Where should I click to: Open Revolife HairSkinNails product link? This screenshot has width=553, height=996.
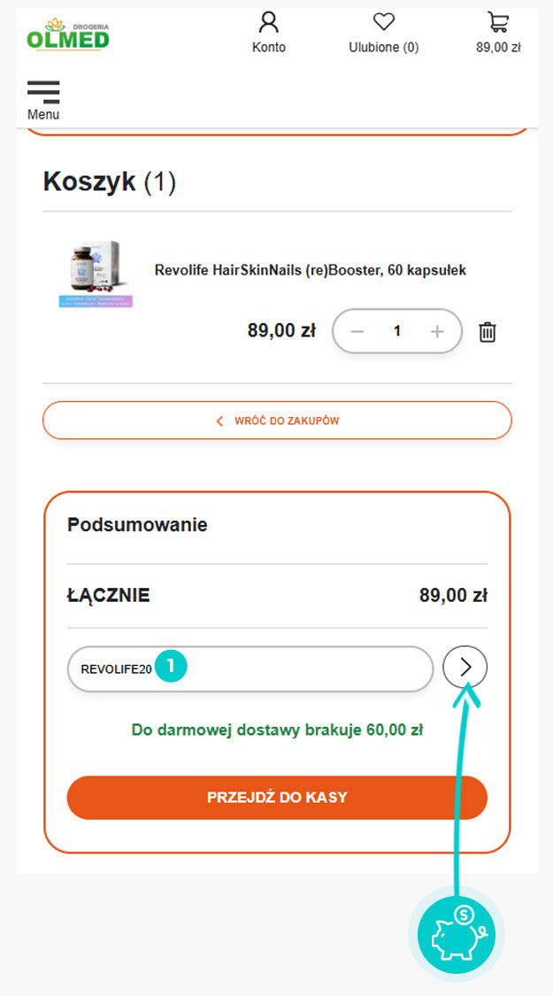310,270
